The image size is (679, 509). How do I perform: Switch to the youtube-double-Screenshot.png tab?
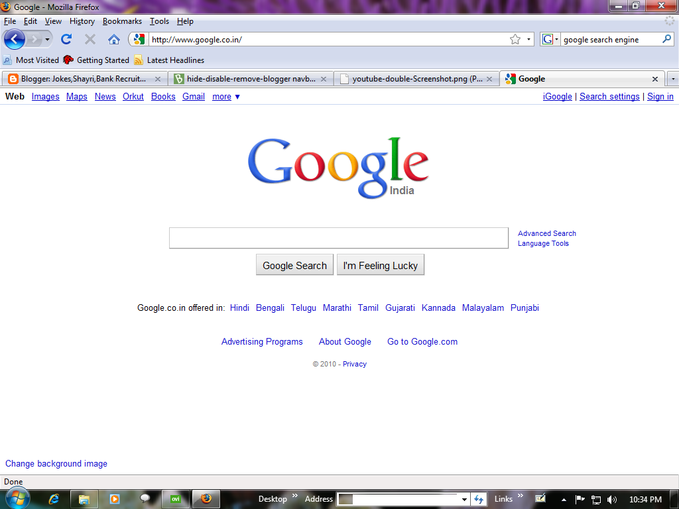pyautogui.click(x=417, y=80)
